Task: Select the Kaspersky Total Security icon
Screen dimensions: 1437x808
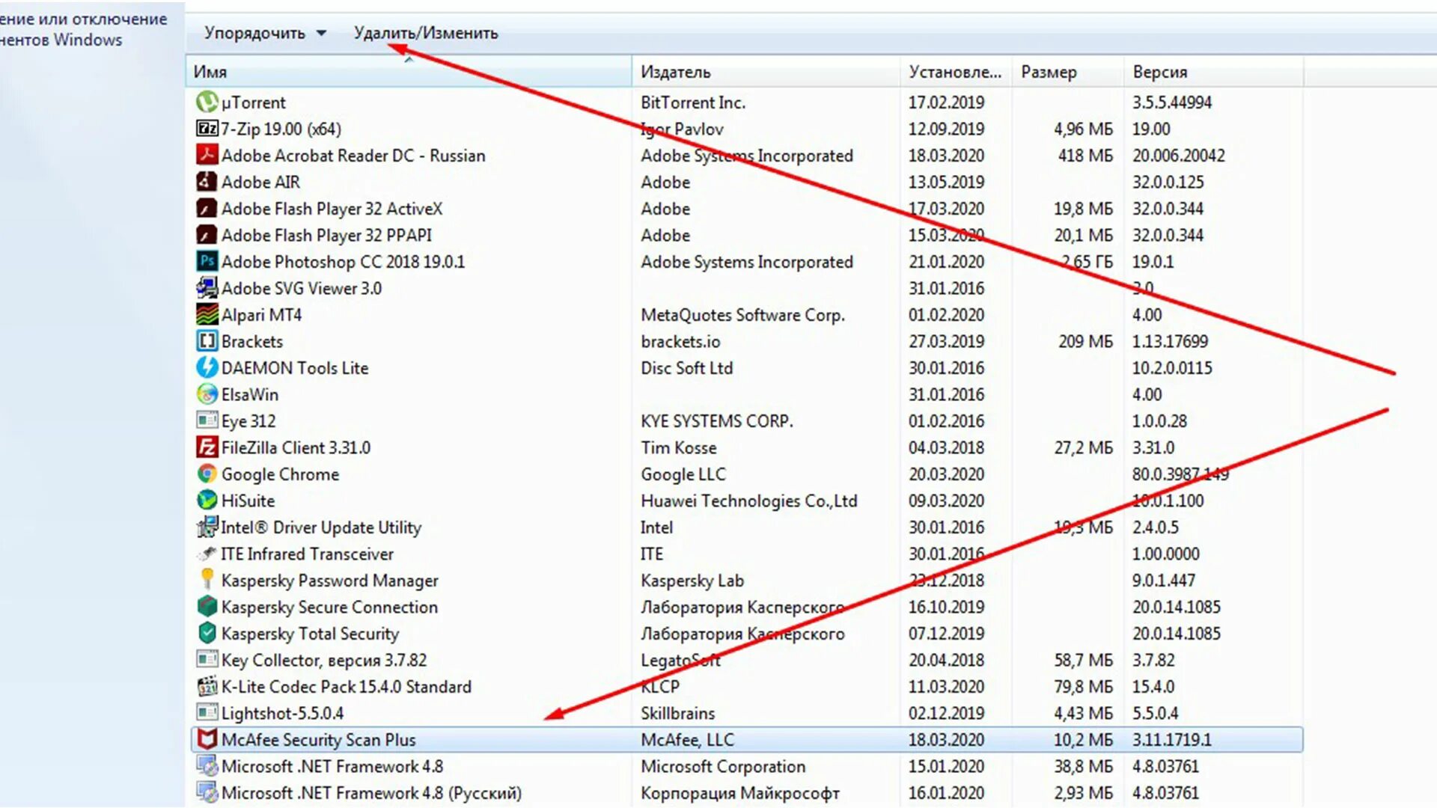Action: click(x=207, y=633)
